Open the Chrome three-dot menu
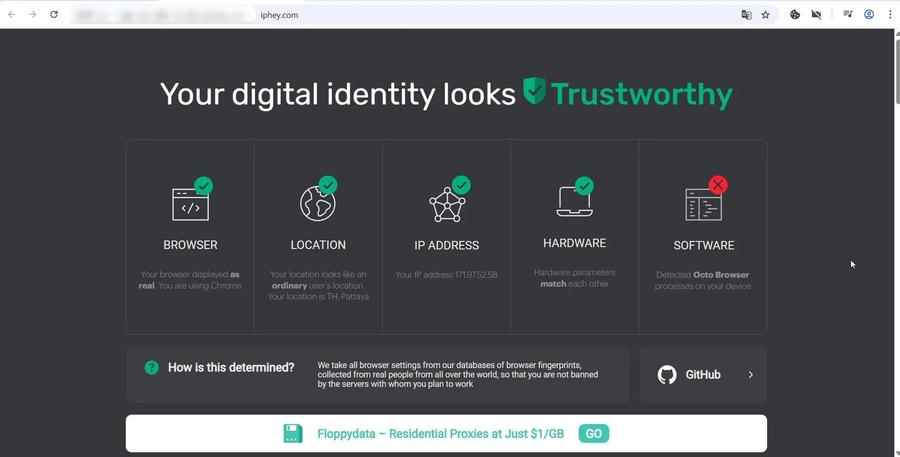 (890, 15)
